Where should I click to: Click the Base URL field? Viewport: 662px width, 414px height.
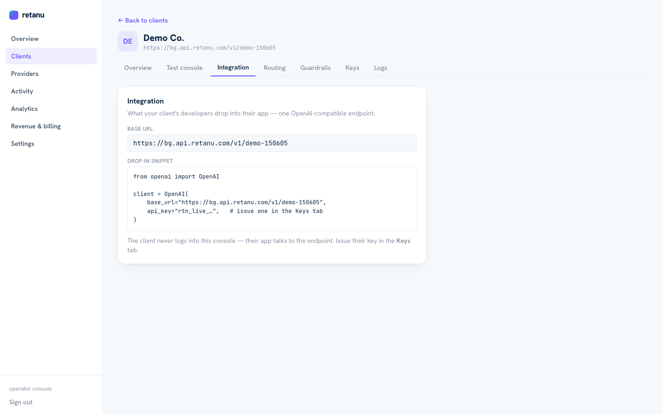272,143
